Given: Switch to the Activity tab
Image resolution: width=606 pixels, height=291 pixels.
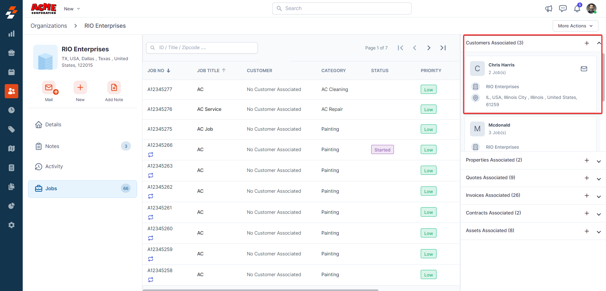Looking at the screenshot, I should 54,166.
